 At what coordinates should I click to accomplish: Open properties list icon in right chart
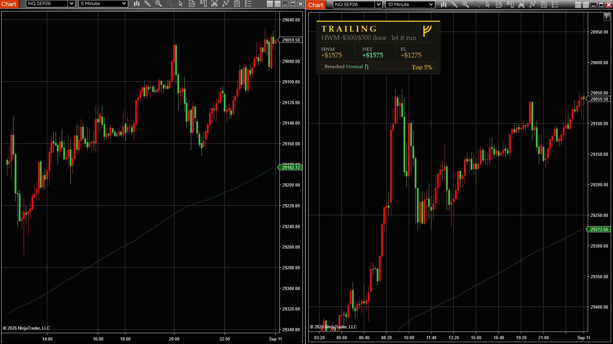click(555, 4)
